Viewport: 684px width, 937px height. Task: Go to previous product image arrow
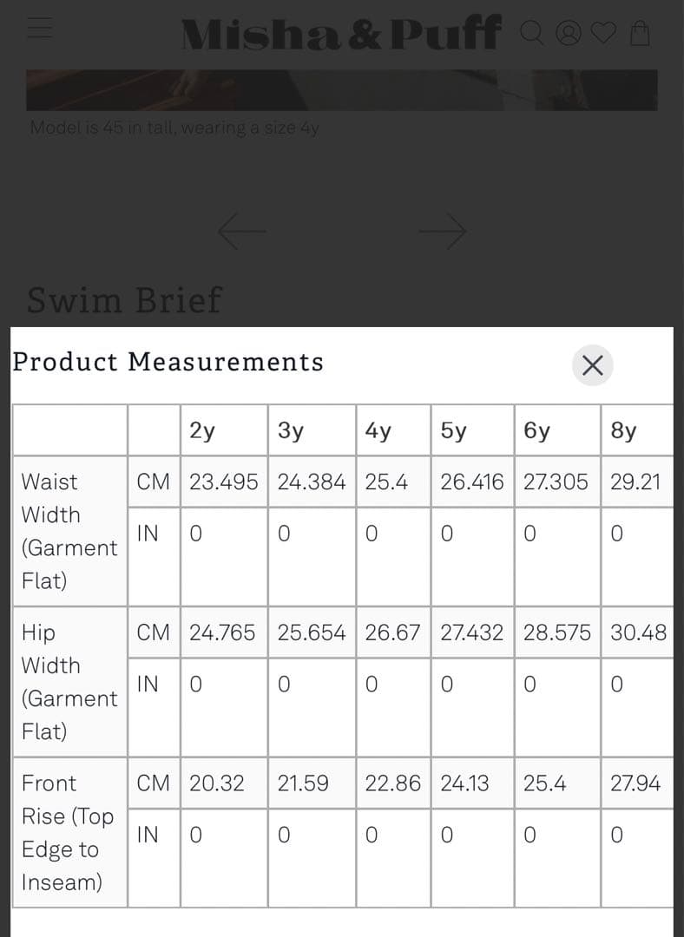point(240,231)
